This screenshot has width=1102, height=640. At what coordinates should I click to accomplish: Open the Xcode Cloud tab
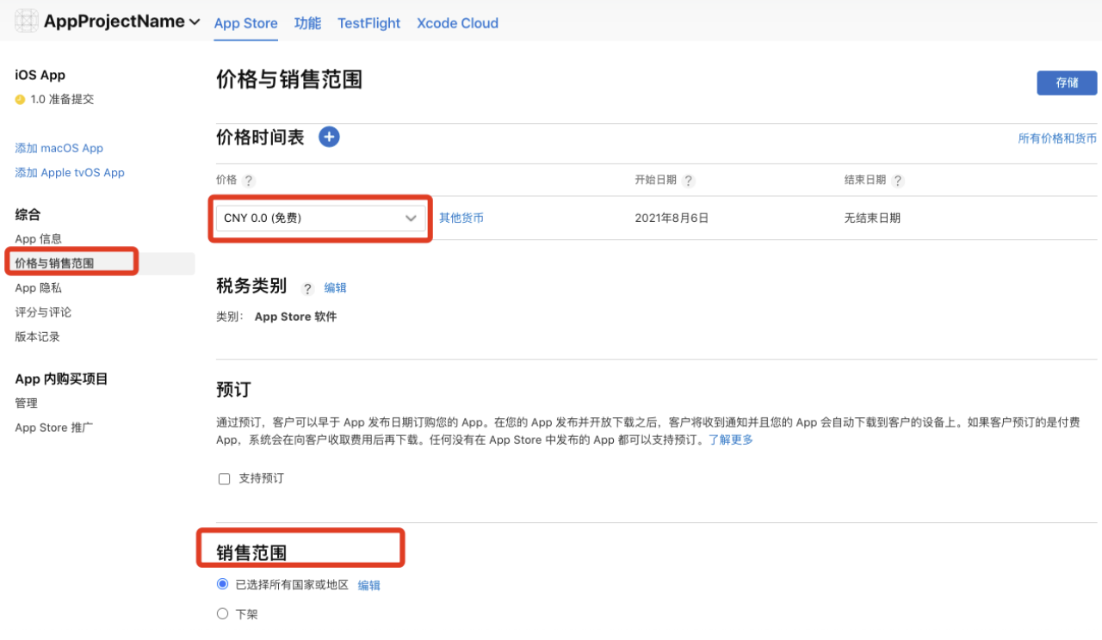pos(457,23)
